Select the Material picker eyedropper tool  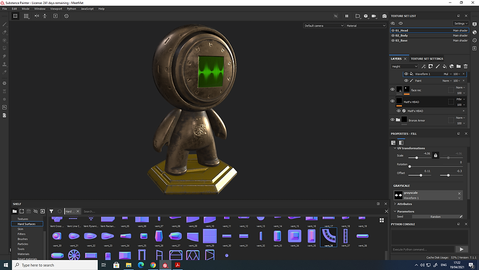click(x=4, y=72)
